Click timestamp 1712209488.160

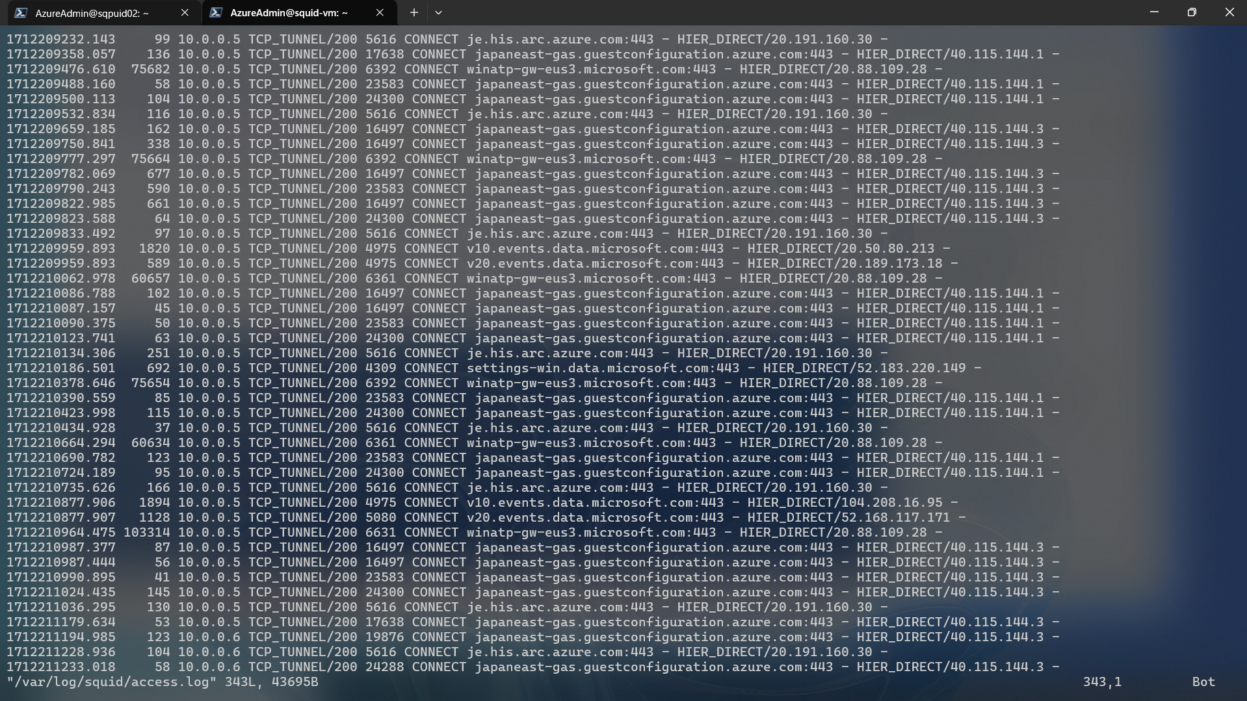(61, 84)
